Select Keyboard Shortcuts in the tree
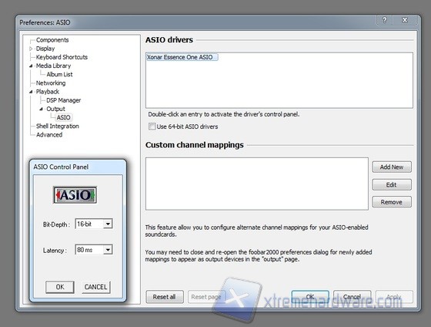 click(62, 57)
